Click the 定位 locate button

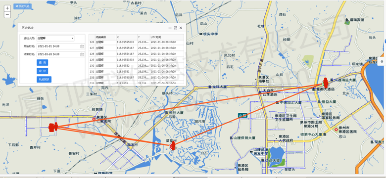(x=43, y=71)
